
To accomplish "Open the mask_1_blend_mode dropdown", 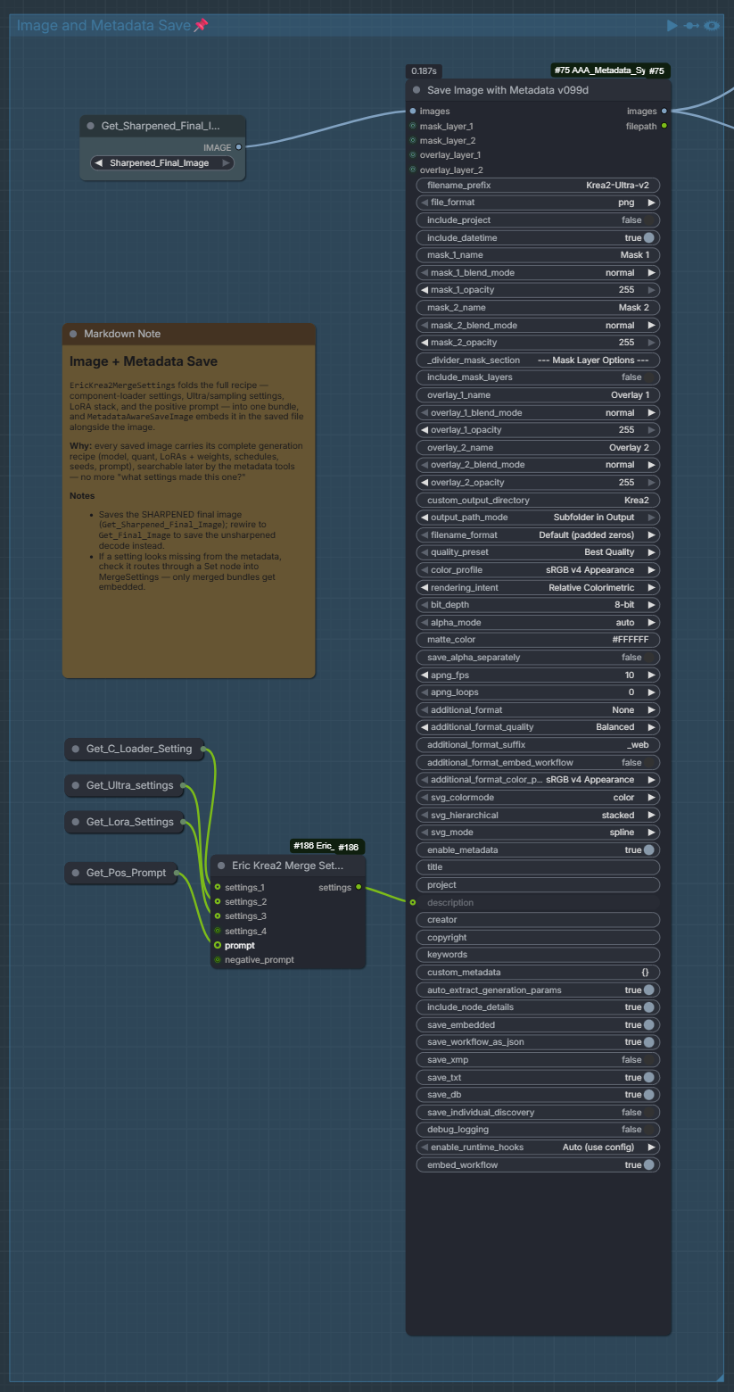I will [x=538, y=273].
